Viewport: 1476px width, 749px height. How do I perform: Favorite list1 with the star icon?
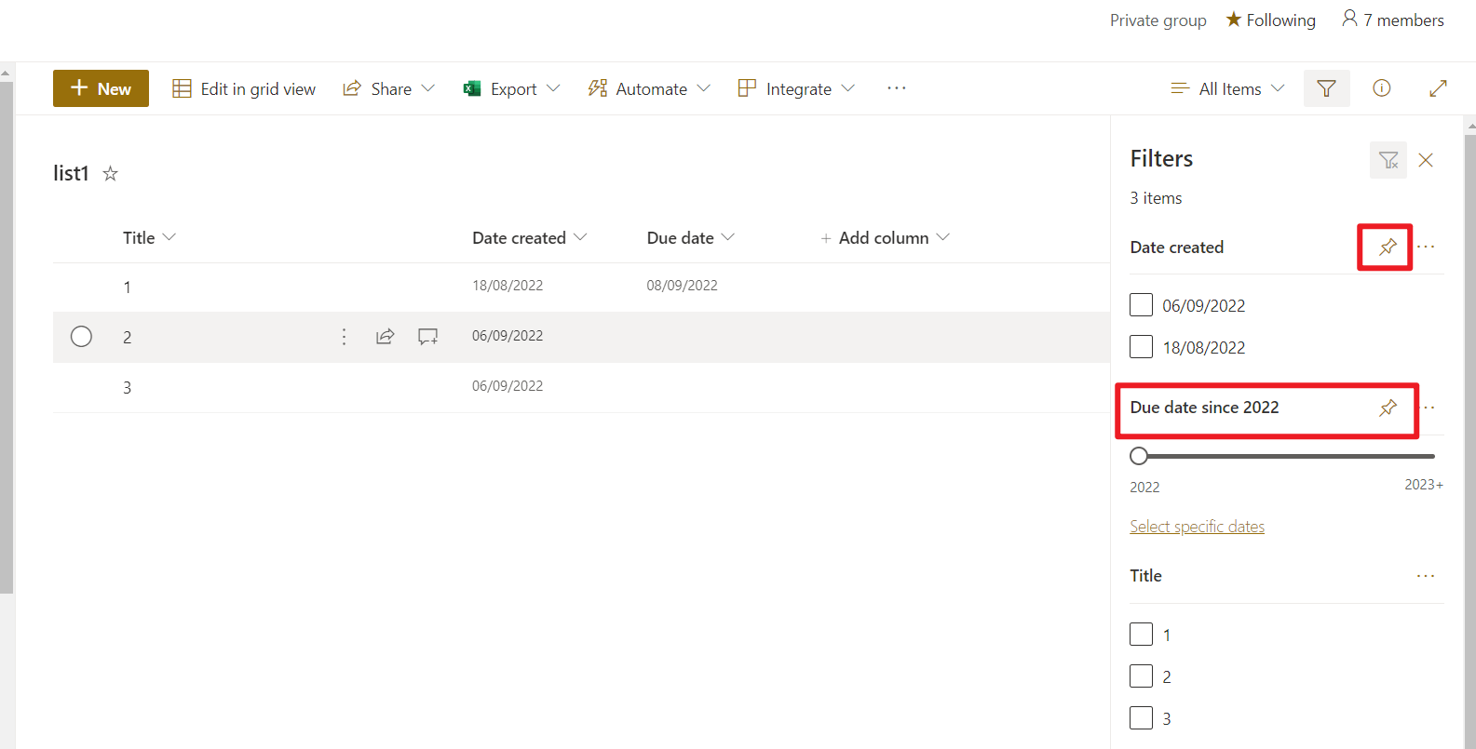click(x=110, y=173)
